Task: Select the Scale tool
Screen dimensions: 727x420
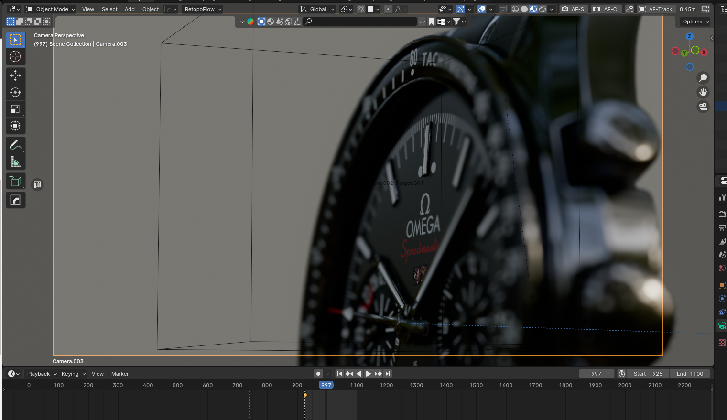Action: (x=15, y=109)
